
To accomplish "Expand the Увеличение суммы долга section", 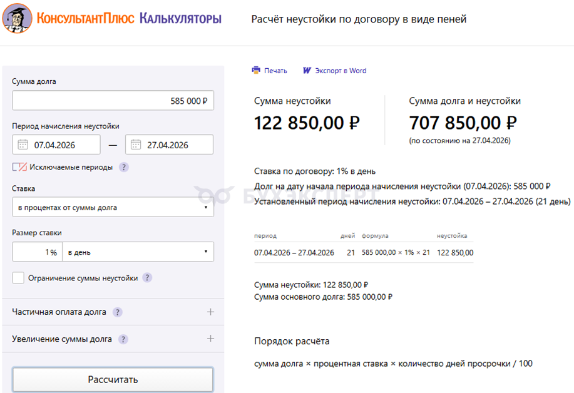I will coord(210,339).
